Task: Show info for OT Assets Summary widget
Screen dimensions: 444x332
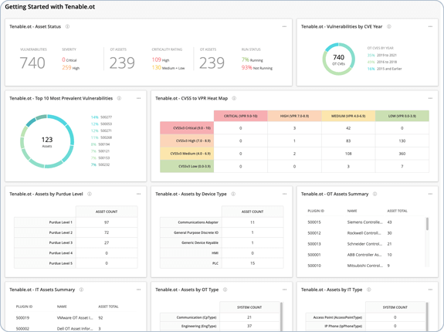Action: (x=375, y=194)
